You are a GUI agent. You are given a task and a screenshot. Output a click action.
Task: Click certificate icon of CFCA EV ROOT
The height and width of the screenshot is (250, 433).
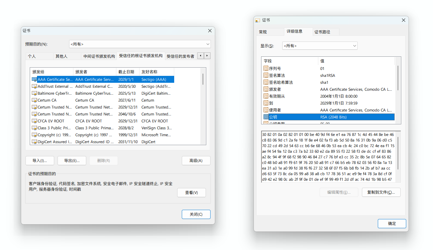tap(34, 121)
